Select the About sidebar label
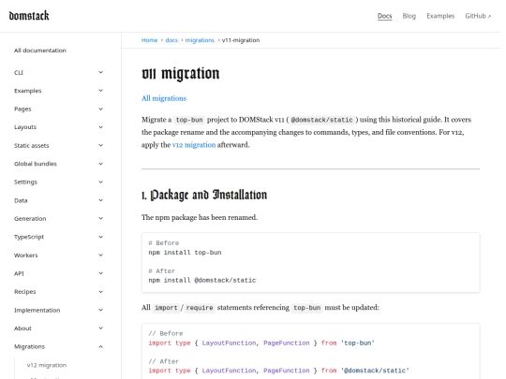Image resolution: width=506 pixels, height=379 pixels. click(22, 328)
